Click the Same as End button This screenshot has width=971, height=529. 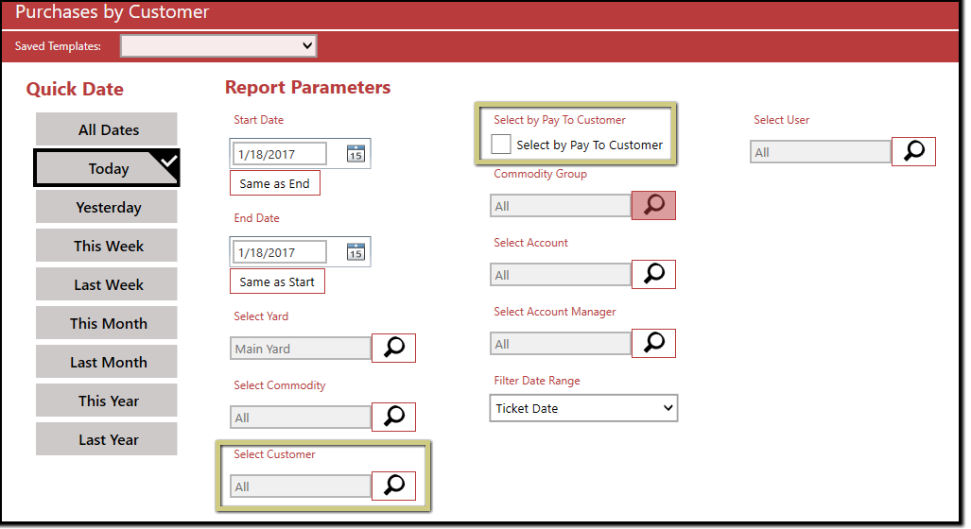275,183
